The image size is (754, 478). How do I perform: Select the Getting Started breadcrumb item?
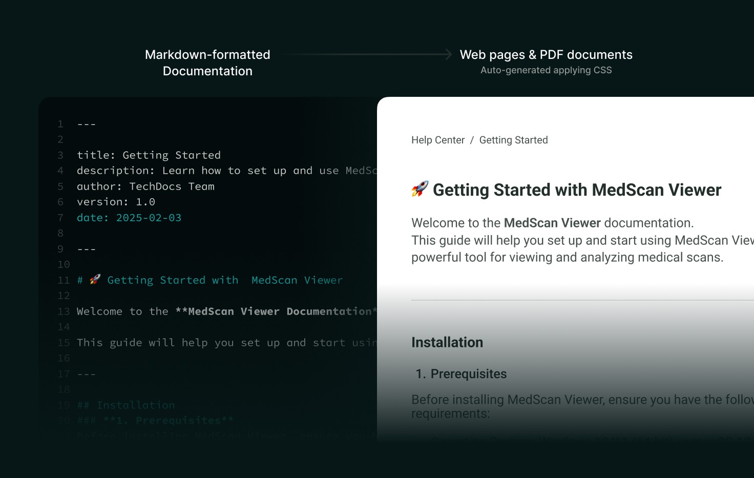click(x=513, y=140)
